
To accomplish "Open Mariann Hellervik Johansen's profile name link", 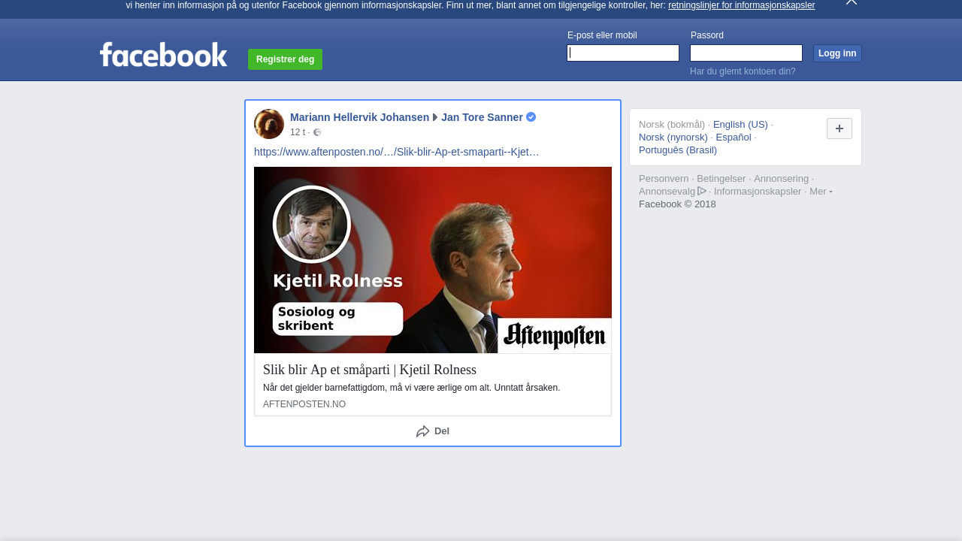I will click(x=359, y=117).
